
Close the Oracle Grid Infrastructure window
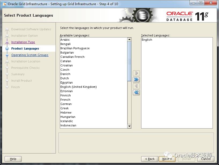tap(211, 3)
